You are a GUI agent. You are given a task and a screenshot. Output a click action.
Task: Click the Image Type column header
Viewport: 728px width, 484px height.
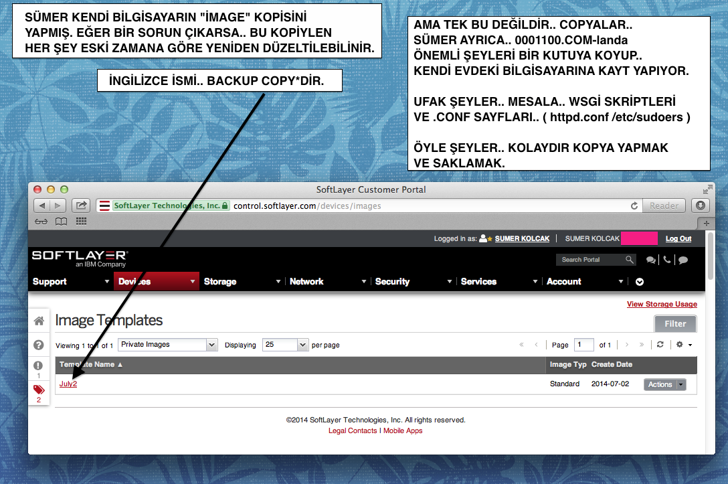tap(568, 365)
